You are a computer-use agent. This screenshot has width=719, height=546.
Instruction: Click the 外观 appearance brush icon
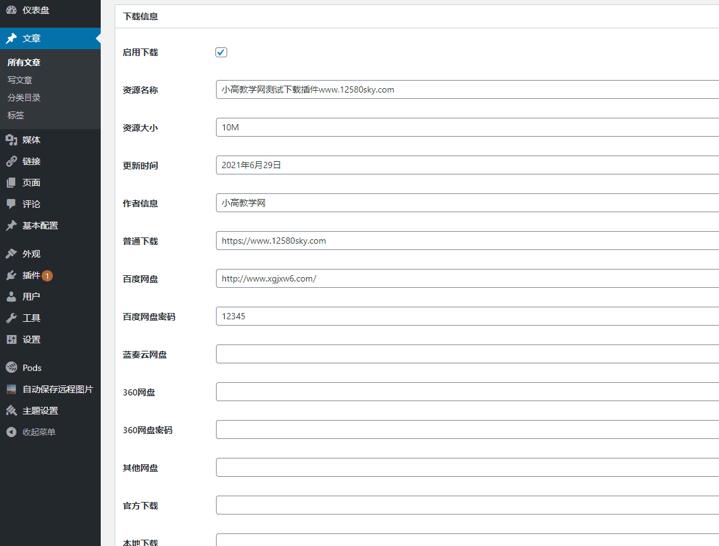coord(11,254)
